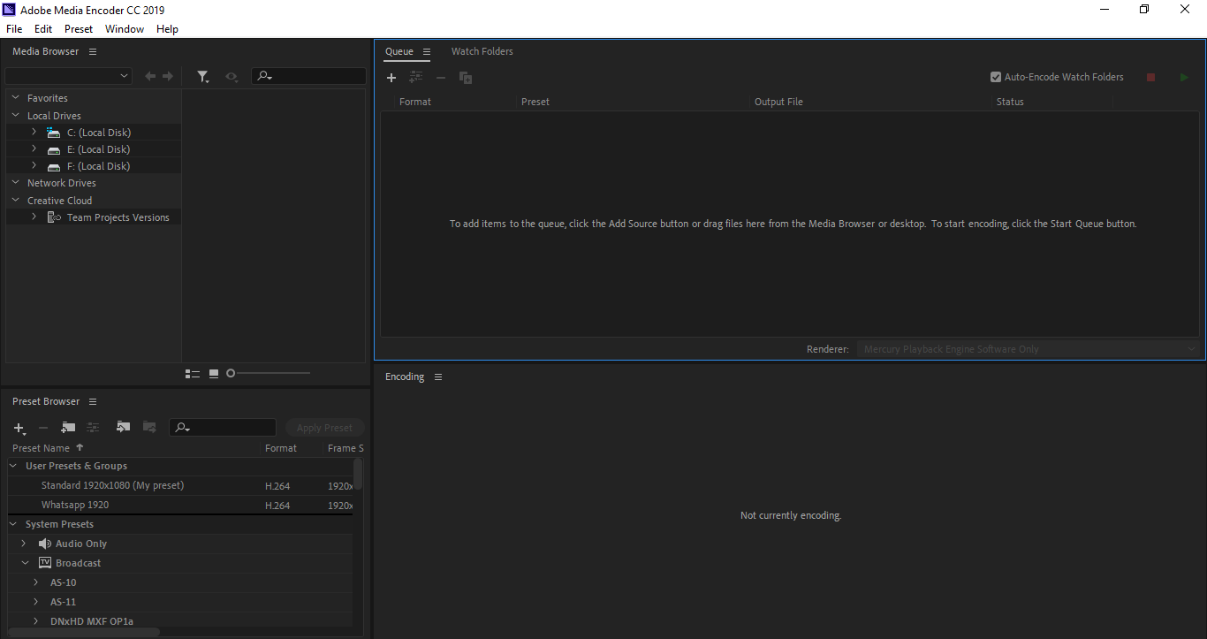Collapse the System Presets group
Screen dimensions: 1207x639
tap(15, 524)
